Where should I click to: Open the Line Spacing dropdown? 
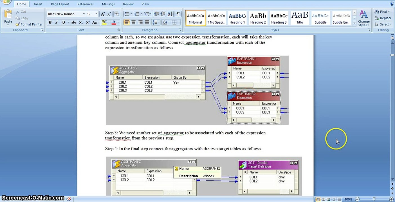156,22
